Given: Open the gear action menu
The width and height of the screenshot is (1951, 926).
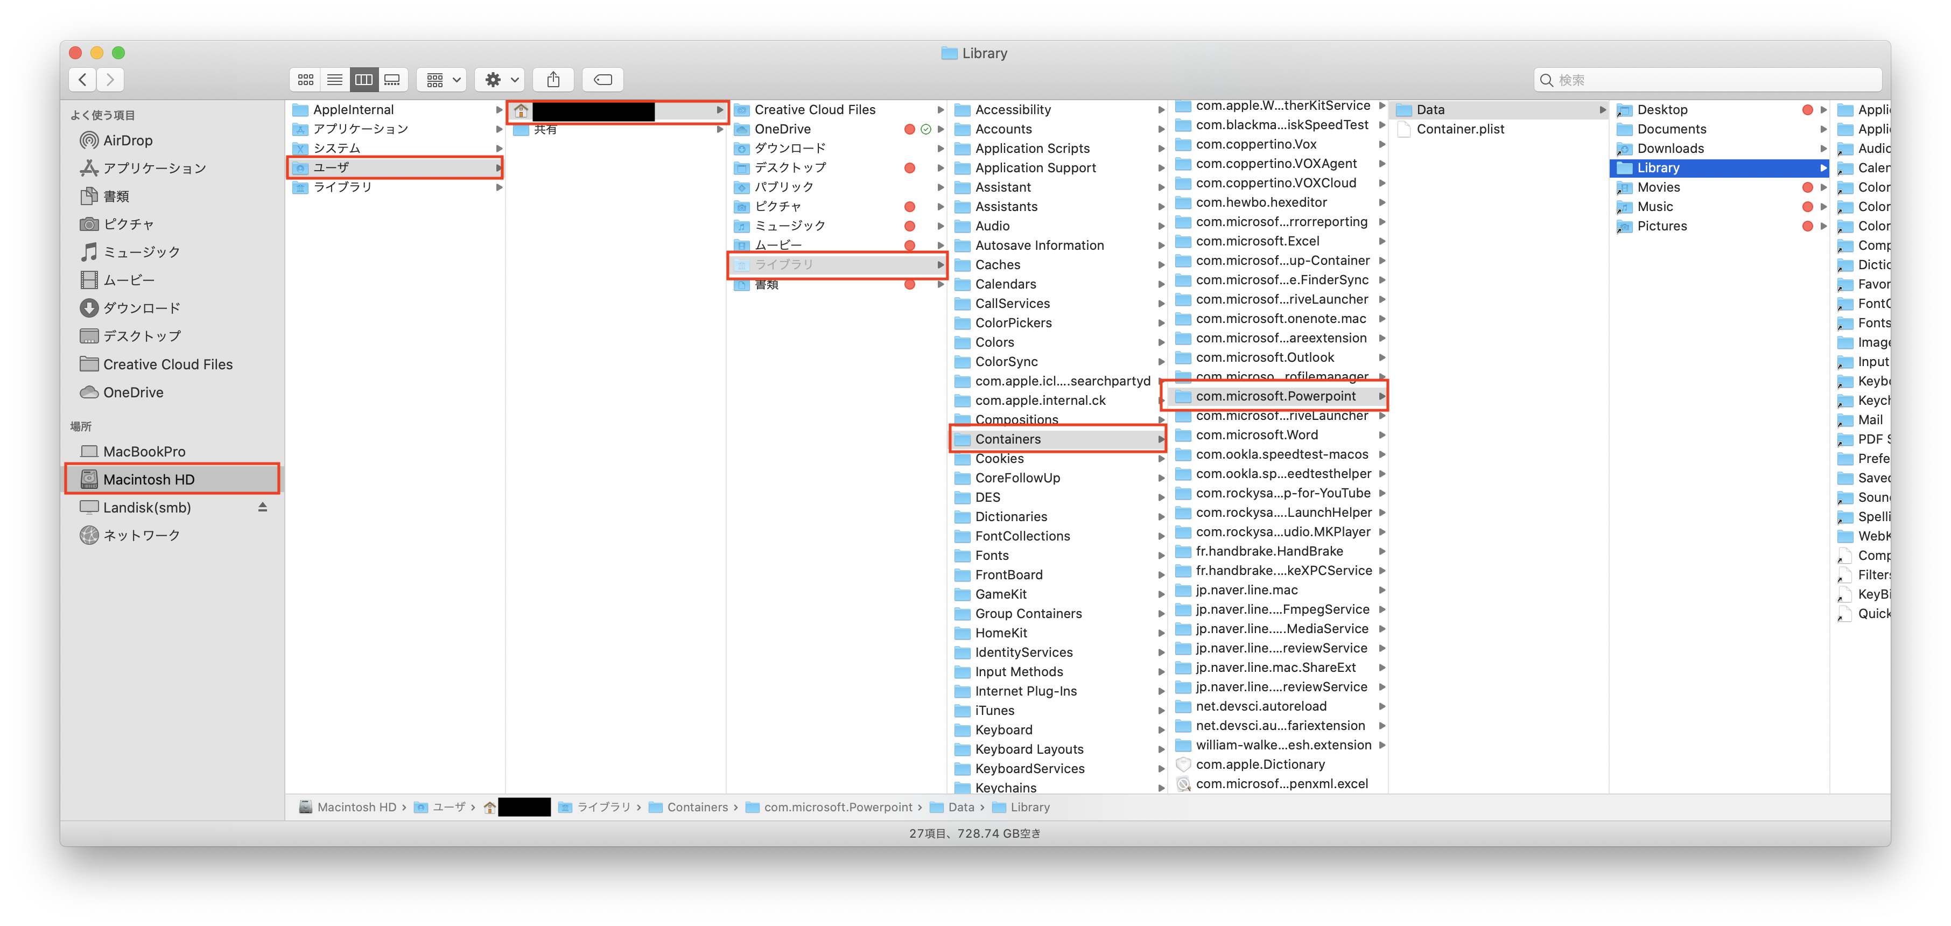Looking at the screenshot, I should click(x=501, y=80).
